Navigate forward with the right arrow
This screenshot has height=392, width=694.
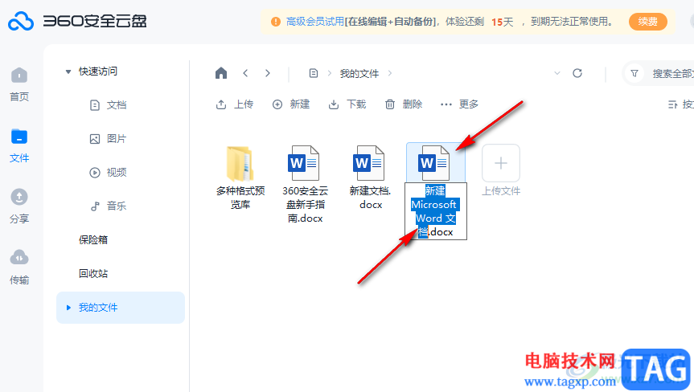[267, 73]
